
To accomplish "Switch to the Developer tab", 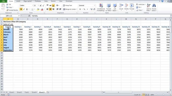I will tap(69, 1).
